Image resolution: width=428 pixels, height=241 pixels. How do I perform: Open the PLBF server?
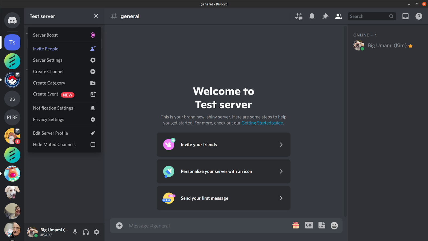(12, 118)
